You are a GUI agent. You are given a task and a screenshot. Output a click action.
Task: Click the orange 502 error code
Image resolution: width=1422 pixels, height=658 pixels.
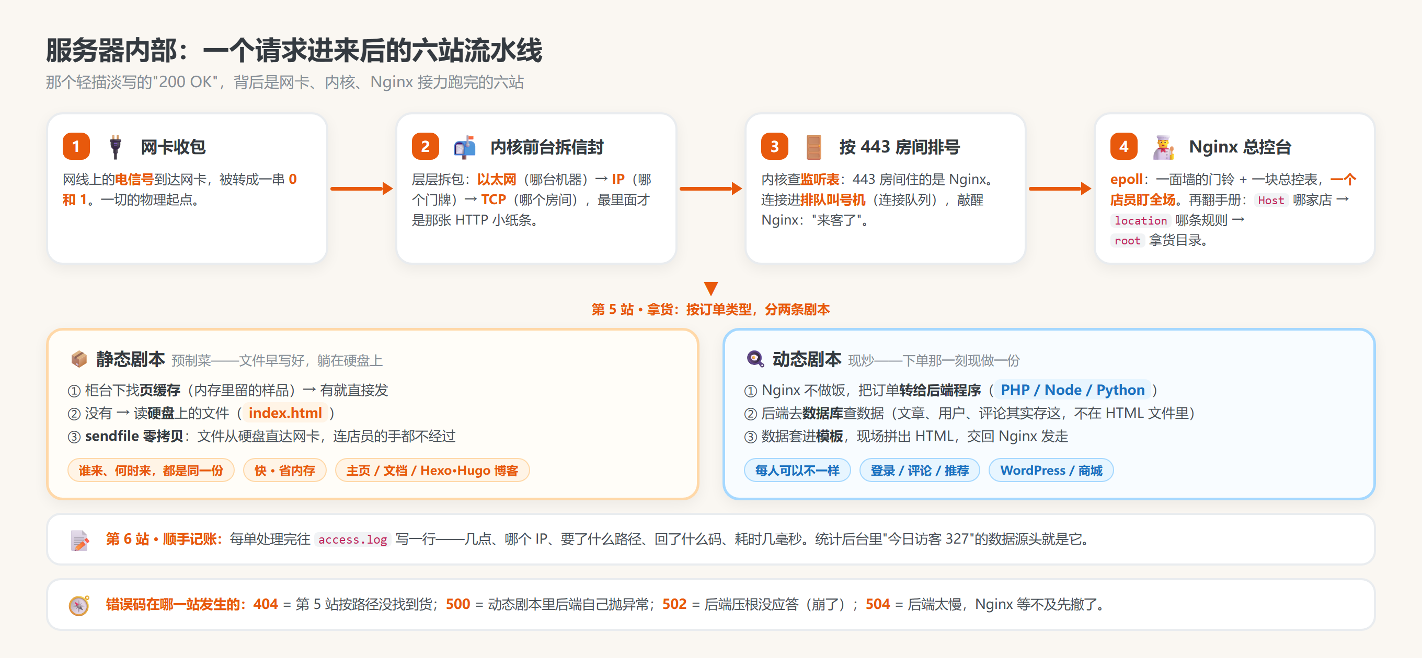click(674, 605)
